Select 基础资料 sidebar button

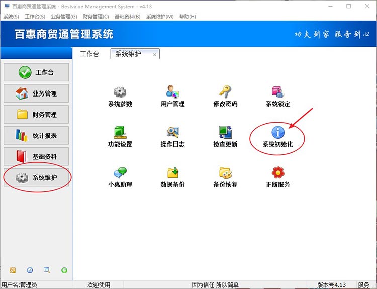tap(36, 156)
